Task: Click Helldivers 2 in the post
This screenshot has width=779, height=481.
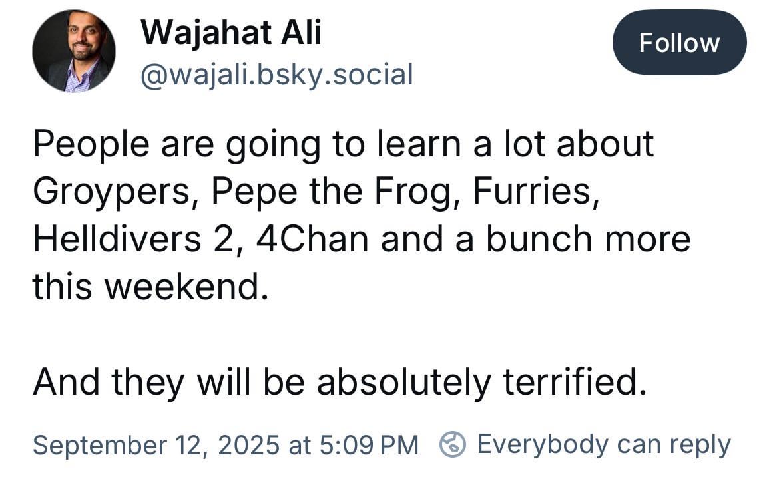Action: coord(132,240)
